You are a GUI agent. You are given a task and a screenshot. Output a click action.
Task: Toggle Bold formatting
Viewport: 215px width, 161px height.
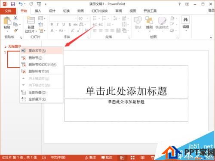coord(52,25)
